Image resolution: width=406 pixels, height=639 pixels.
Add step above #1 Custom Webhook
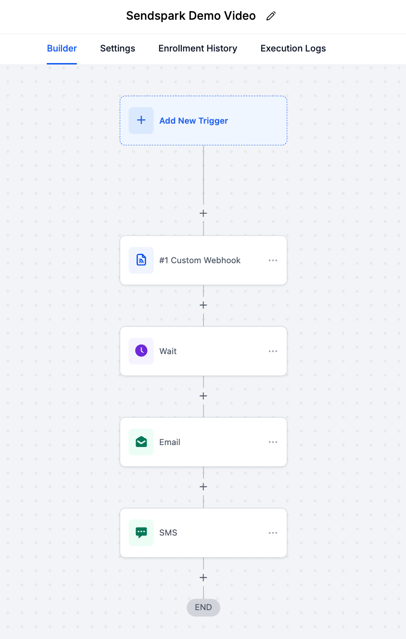[x=203, y=213]
